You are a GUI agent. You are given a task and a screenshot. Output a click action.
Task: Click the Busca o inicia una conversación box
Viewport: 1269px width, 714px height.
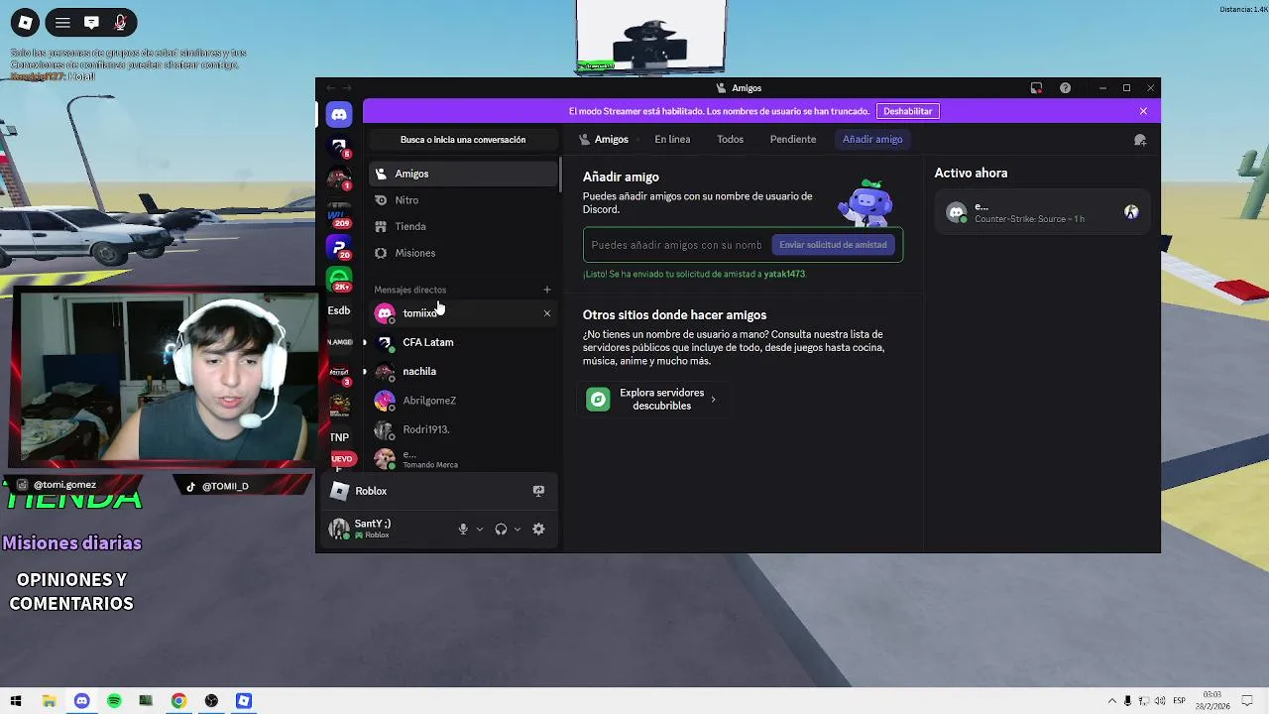[463, 140]
